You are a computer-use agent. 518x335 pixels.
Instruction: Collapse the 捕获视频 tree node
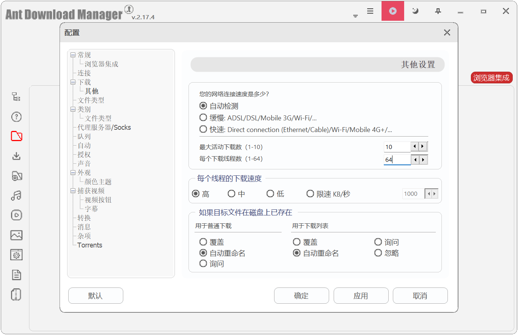73,191
